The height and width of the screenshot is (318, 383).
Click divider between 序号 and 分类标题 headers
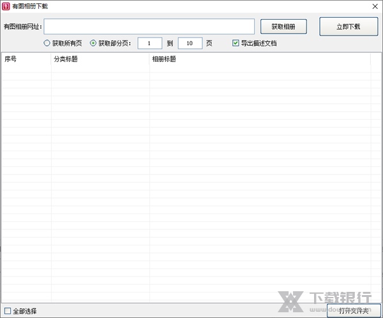(51, 59)
